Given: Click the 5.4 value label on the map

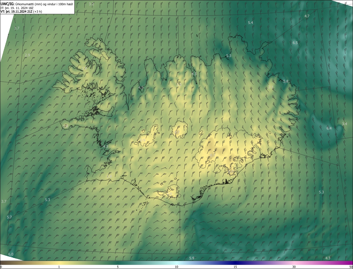Looking at the screenshot, I should (250, 23).
